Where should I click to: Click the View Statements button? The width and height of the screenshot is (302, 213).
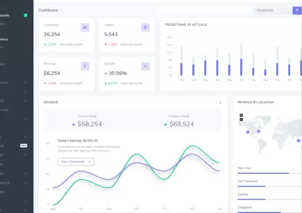(x=75, y=162)
